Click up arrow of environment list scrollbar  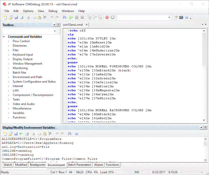pos(206,139)
